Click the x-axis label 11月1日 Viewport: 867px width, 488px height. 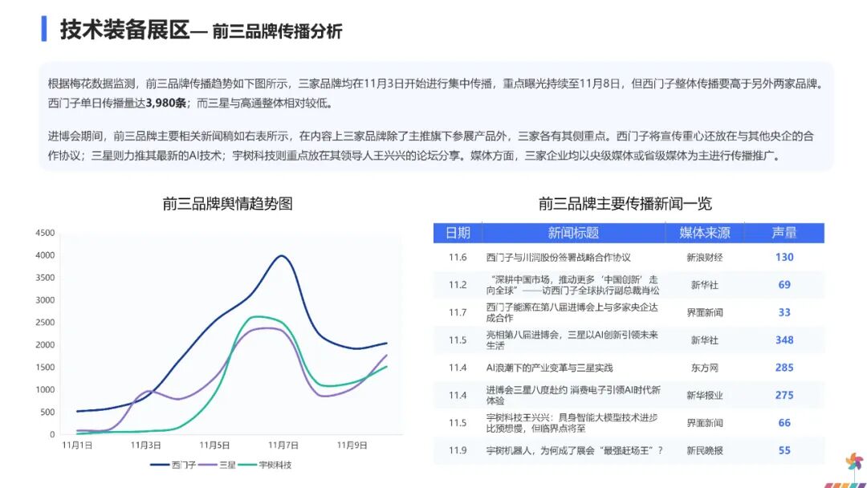coord(77,445)
